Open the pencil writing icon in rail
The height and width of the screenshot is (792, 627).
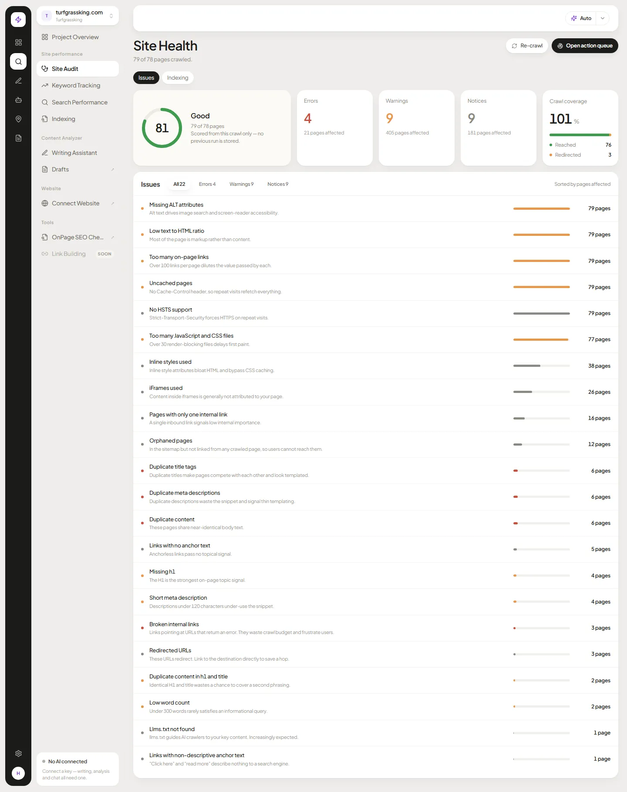click(18, 81)
